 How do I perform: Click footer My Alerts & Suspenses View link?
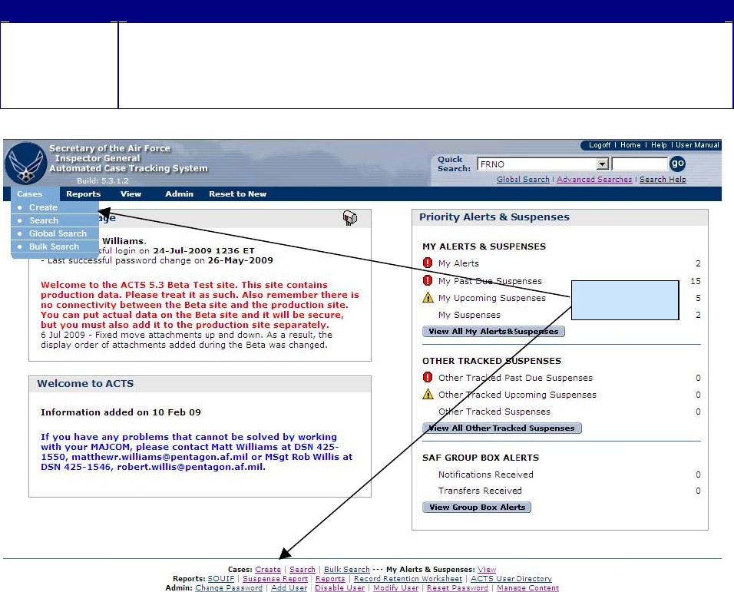(x=487, y=570)
